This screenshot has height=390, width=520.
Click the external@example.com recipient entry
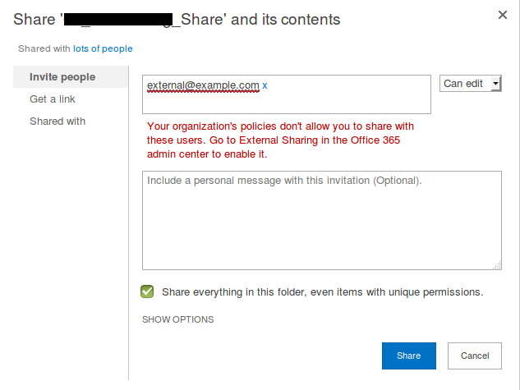(203, 85)
